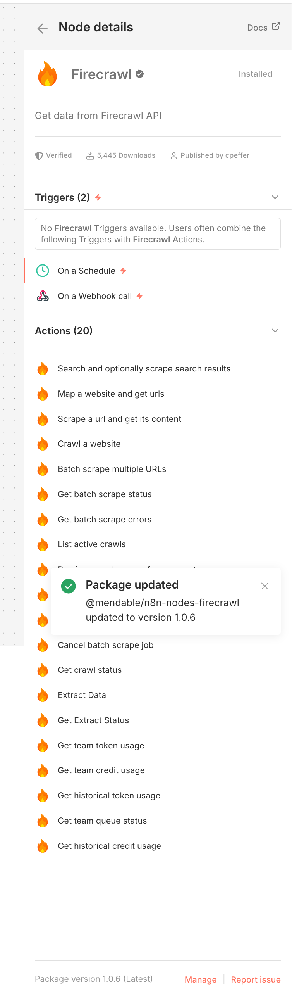Choose Map a website and get urls
Viewport: 292px width, 995px height.
point(111,394)
